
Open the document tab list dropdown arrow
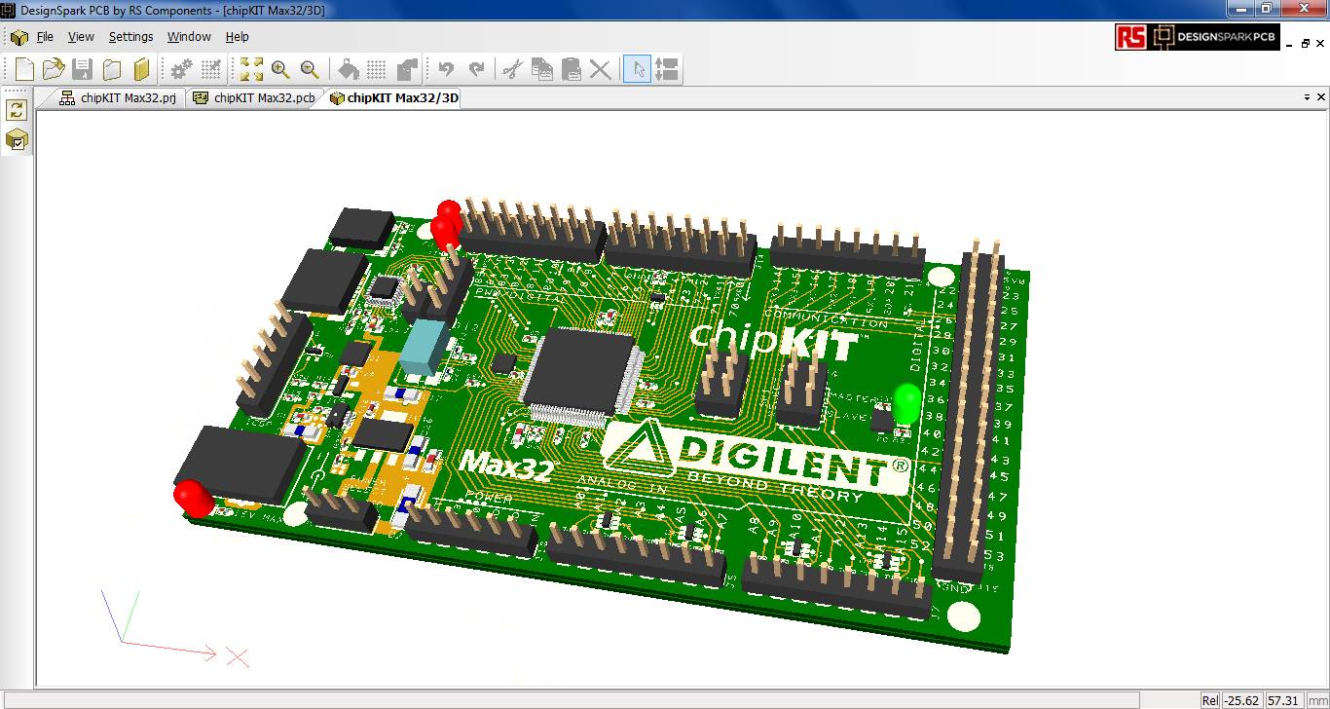pyautogui.click(x=1307, y=97)
